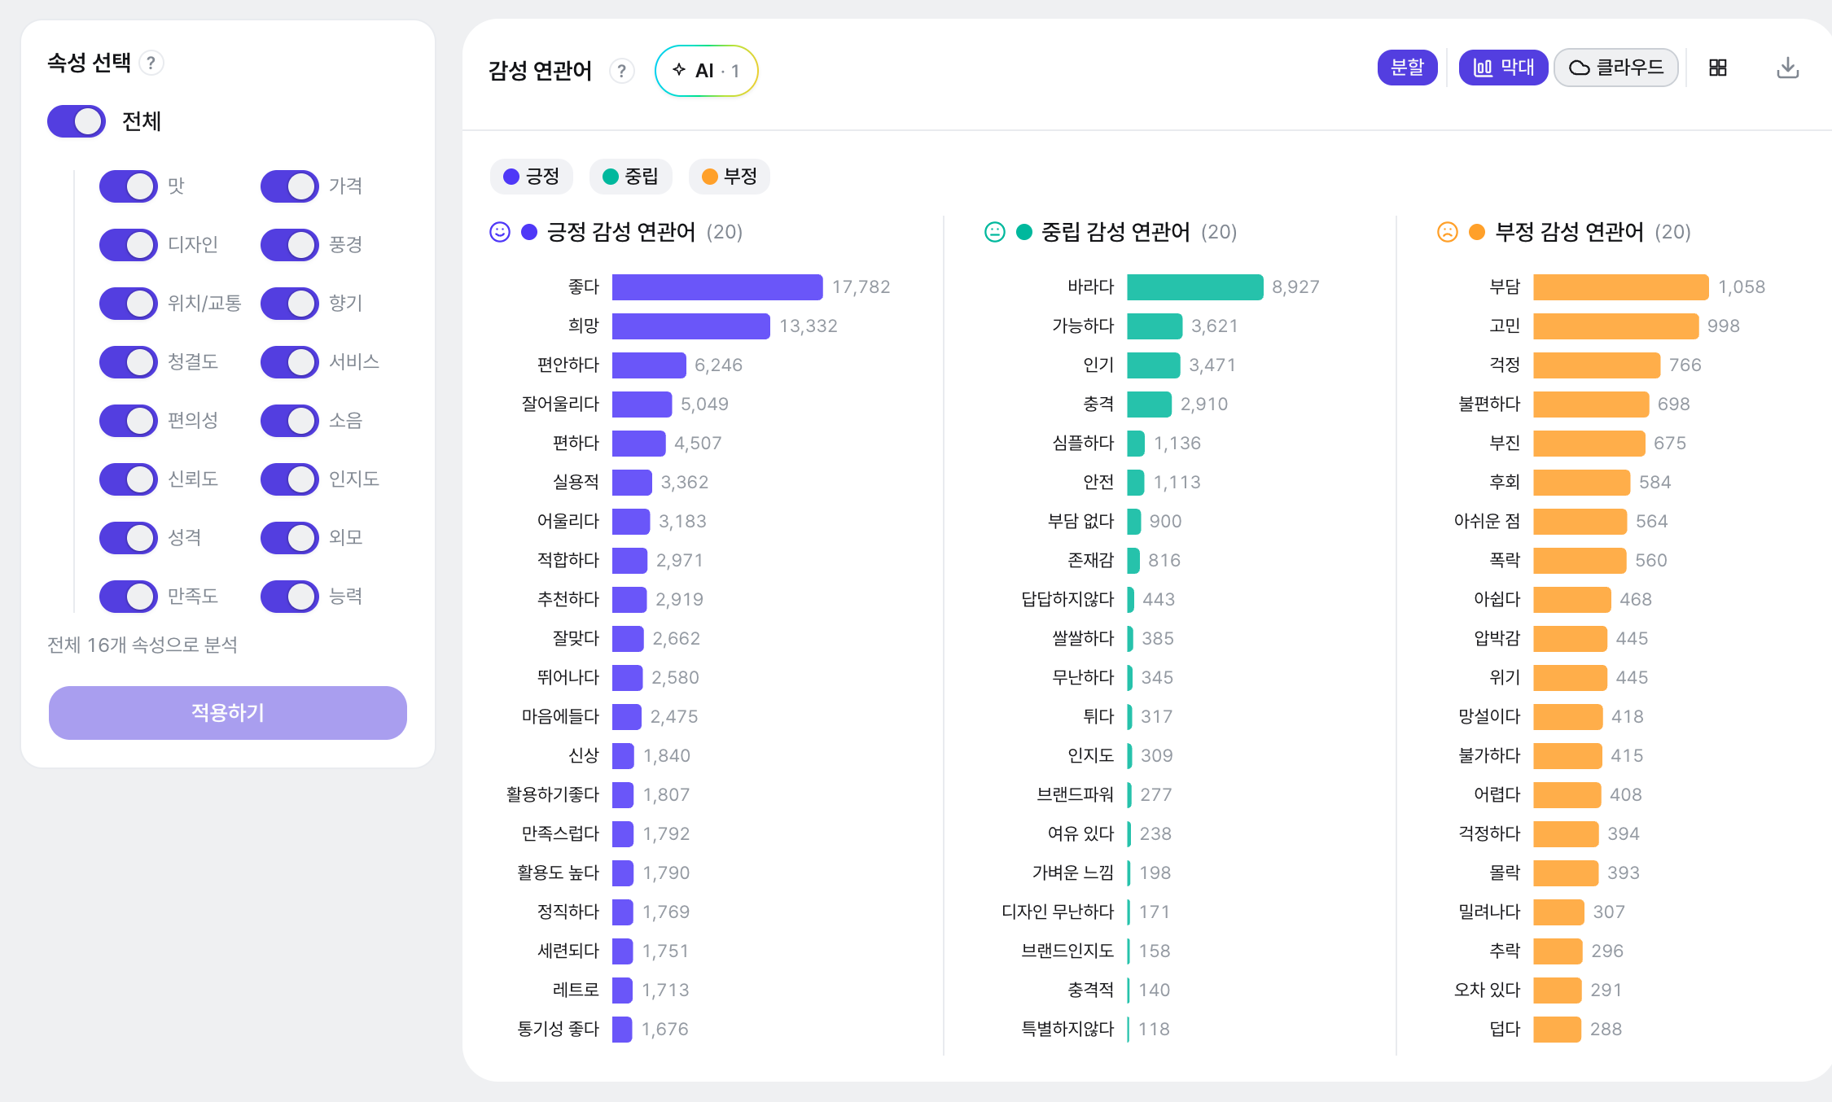Click the 디자인 무난하다 keyword label

pyautogui.click(x=1058, y=912)
